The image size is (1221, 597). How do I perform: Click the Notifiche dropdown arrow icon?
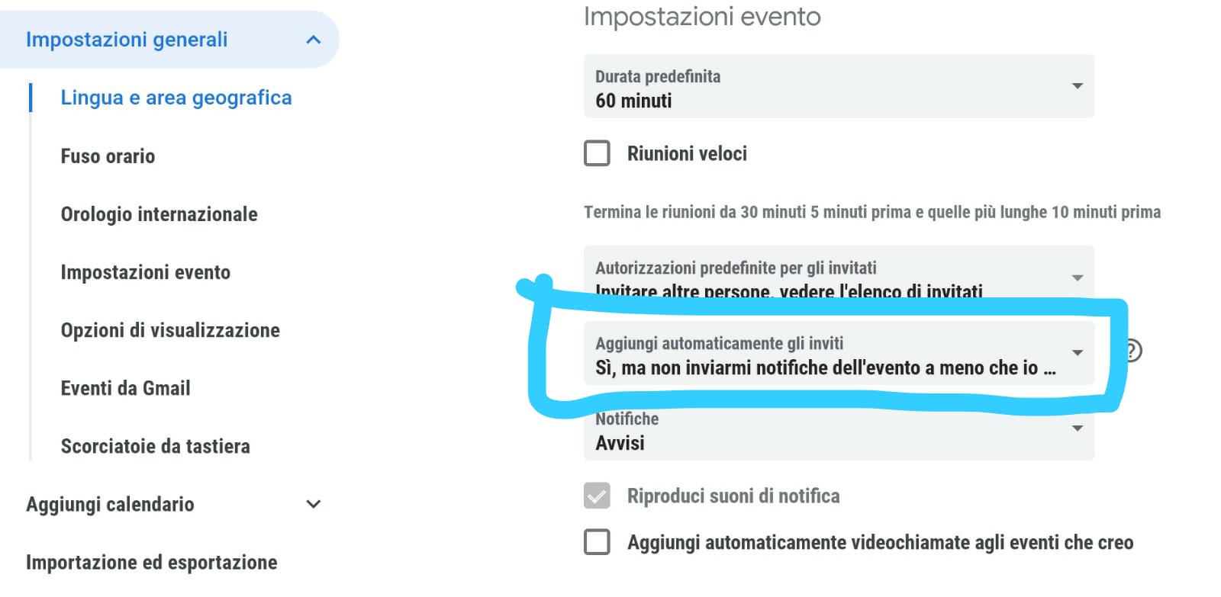coord(1078,428)
